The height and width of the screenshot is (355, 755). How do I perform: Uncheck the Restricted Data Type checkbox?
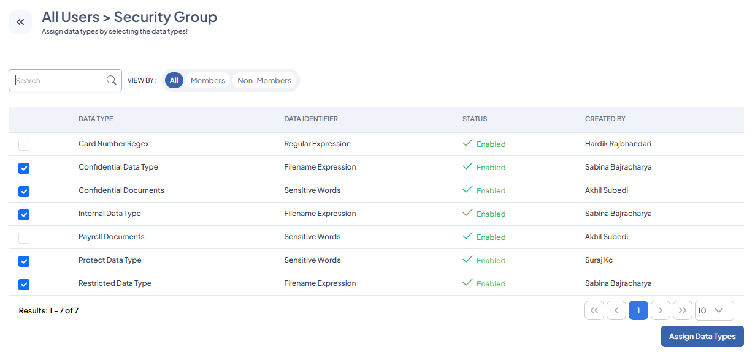tap(24, 285)
